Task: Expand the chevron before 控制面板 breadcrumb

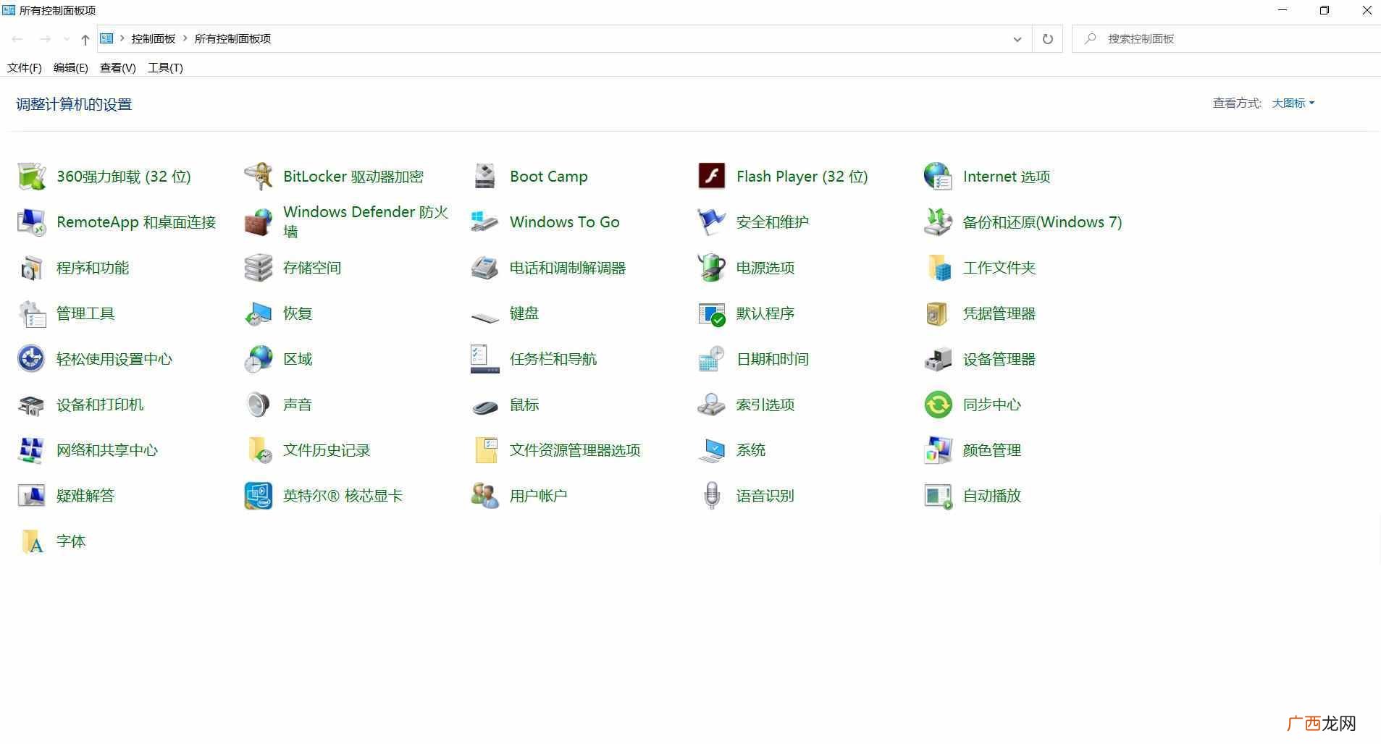Action: point(122,38)
